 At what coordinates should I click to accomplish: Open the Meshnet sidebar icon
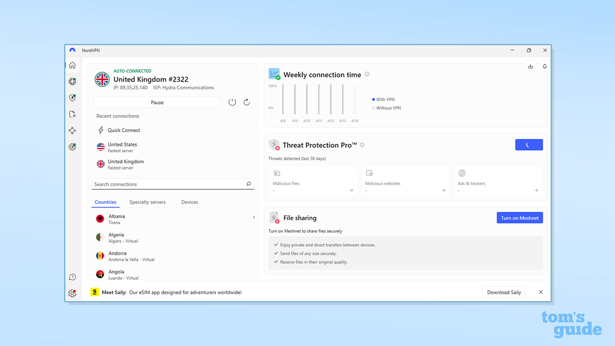coord(72,131)
